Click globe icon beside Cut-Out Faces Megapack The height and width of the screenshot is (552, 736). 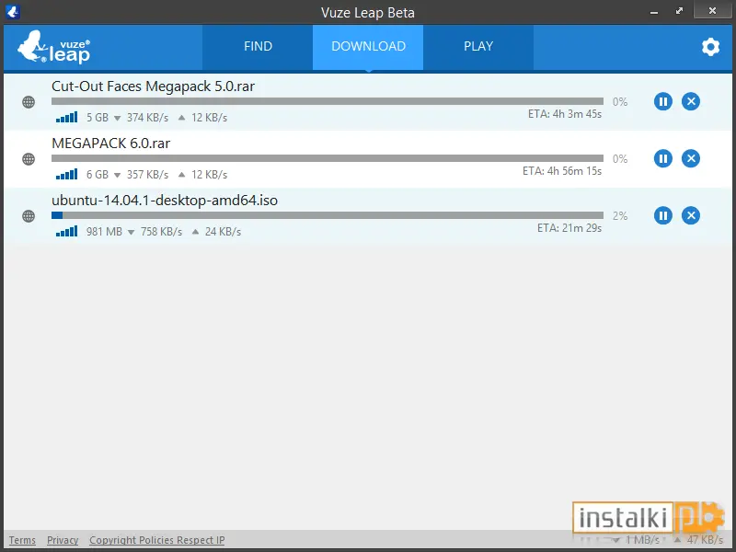click(x=29, y=102)
